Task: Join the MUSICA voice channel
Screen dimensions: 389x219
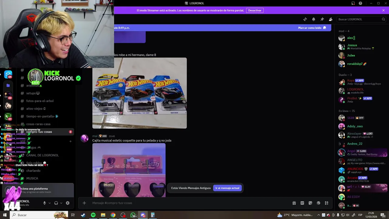Action: coord(46,178)
